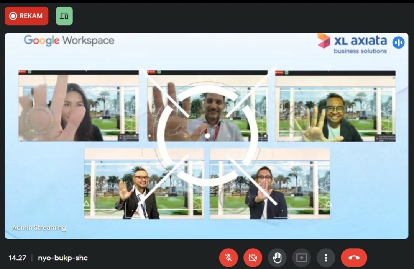Click the green screen-sharing devices icon
414x269 pixels.
tap(64, 16)
